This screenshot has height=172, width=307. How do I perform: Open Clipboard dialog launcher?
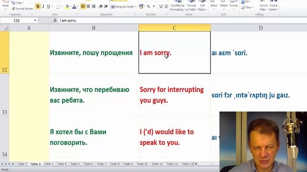pyautogui.click(x=32, y=14)
